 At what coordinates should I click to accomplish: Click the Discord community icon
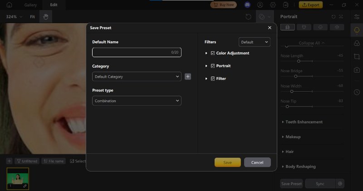(x=247, y=5)
